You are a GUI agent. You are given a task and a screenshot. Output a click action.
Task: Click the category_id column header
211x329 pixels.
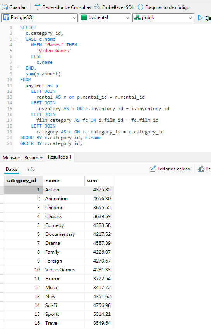click(24, 181)
